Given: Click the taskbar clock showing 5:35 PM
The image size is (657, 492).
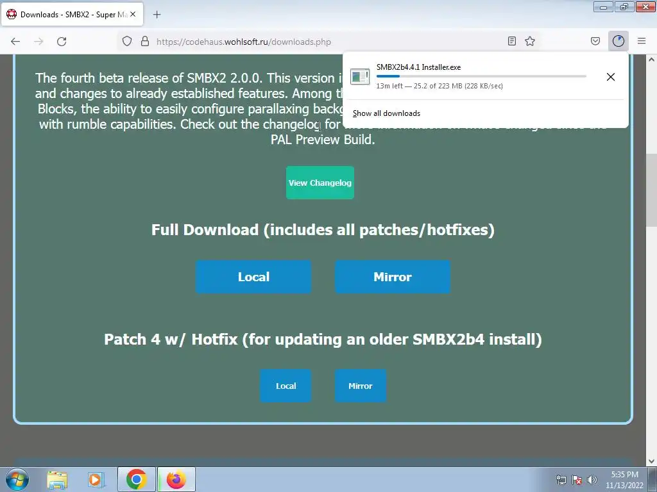Looking at the screenshot, I should [x=624, y=480].
